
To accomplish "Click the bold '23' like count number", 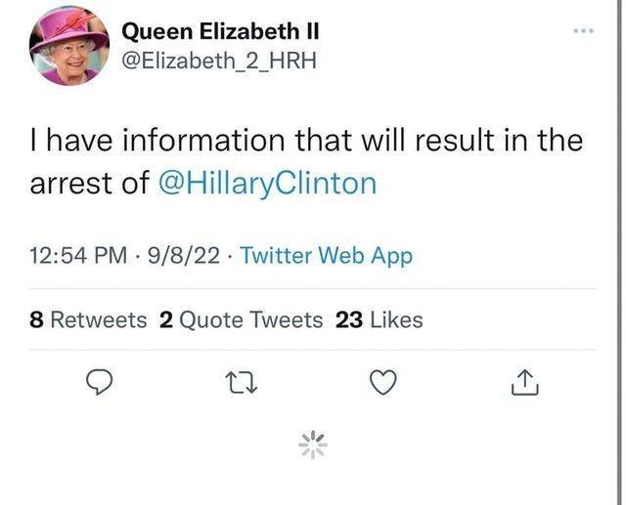I will (x=349, y=320).
